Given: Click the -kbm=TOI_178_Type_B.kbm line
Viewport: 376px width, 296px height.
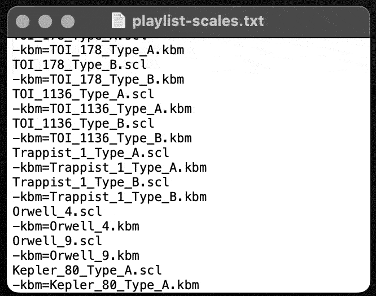Looking at the screenshot, I should (x=98, y=80).
